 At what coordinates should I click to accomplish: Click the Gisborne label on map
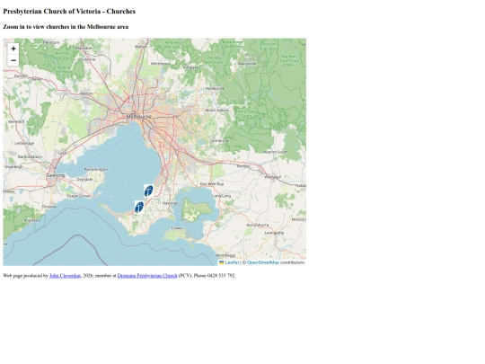(x=87, y=59)
